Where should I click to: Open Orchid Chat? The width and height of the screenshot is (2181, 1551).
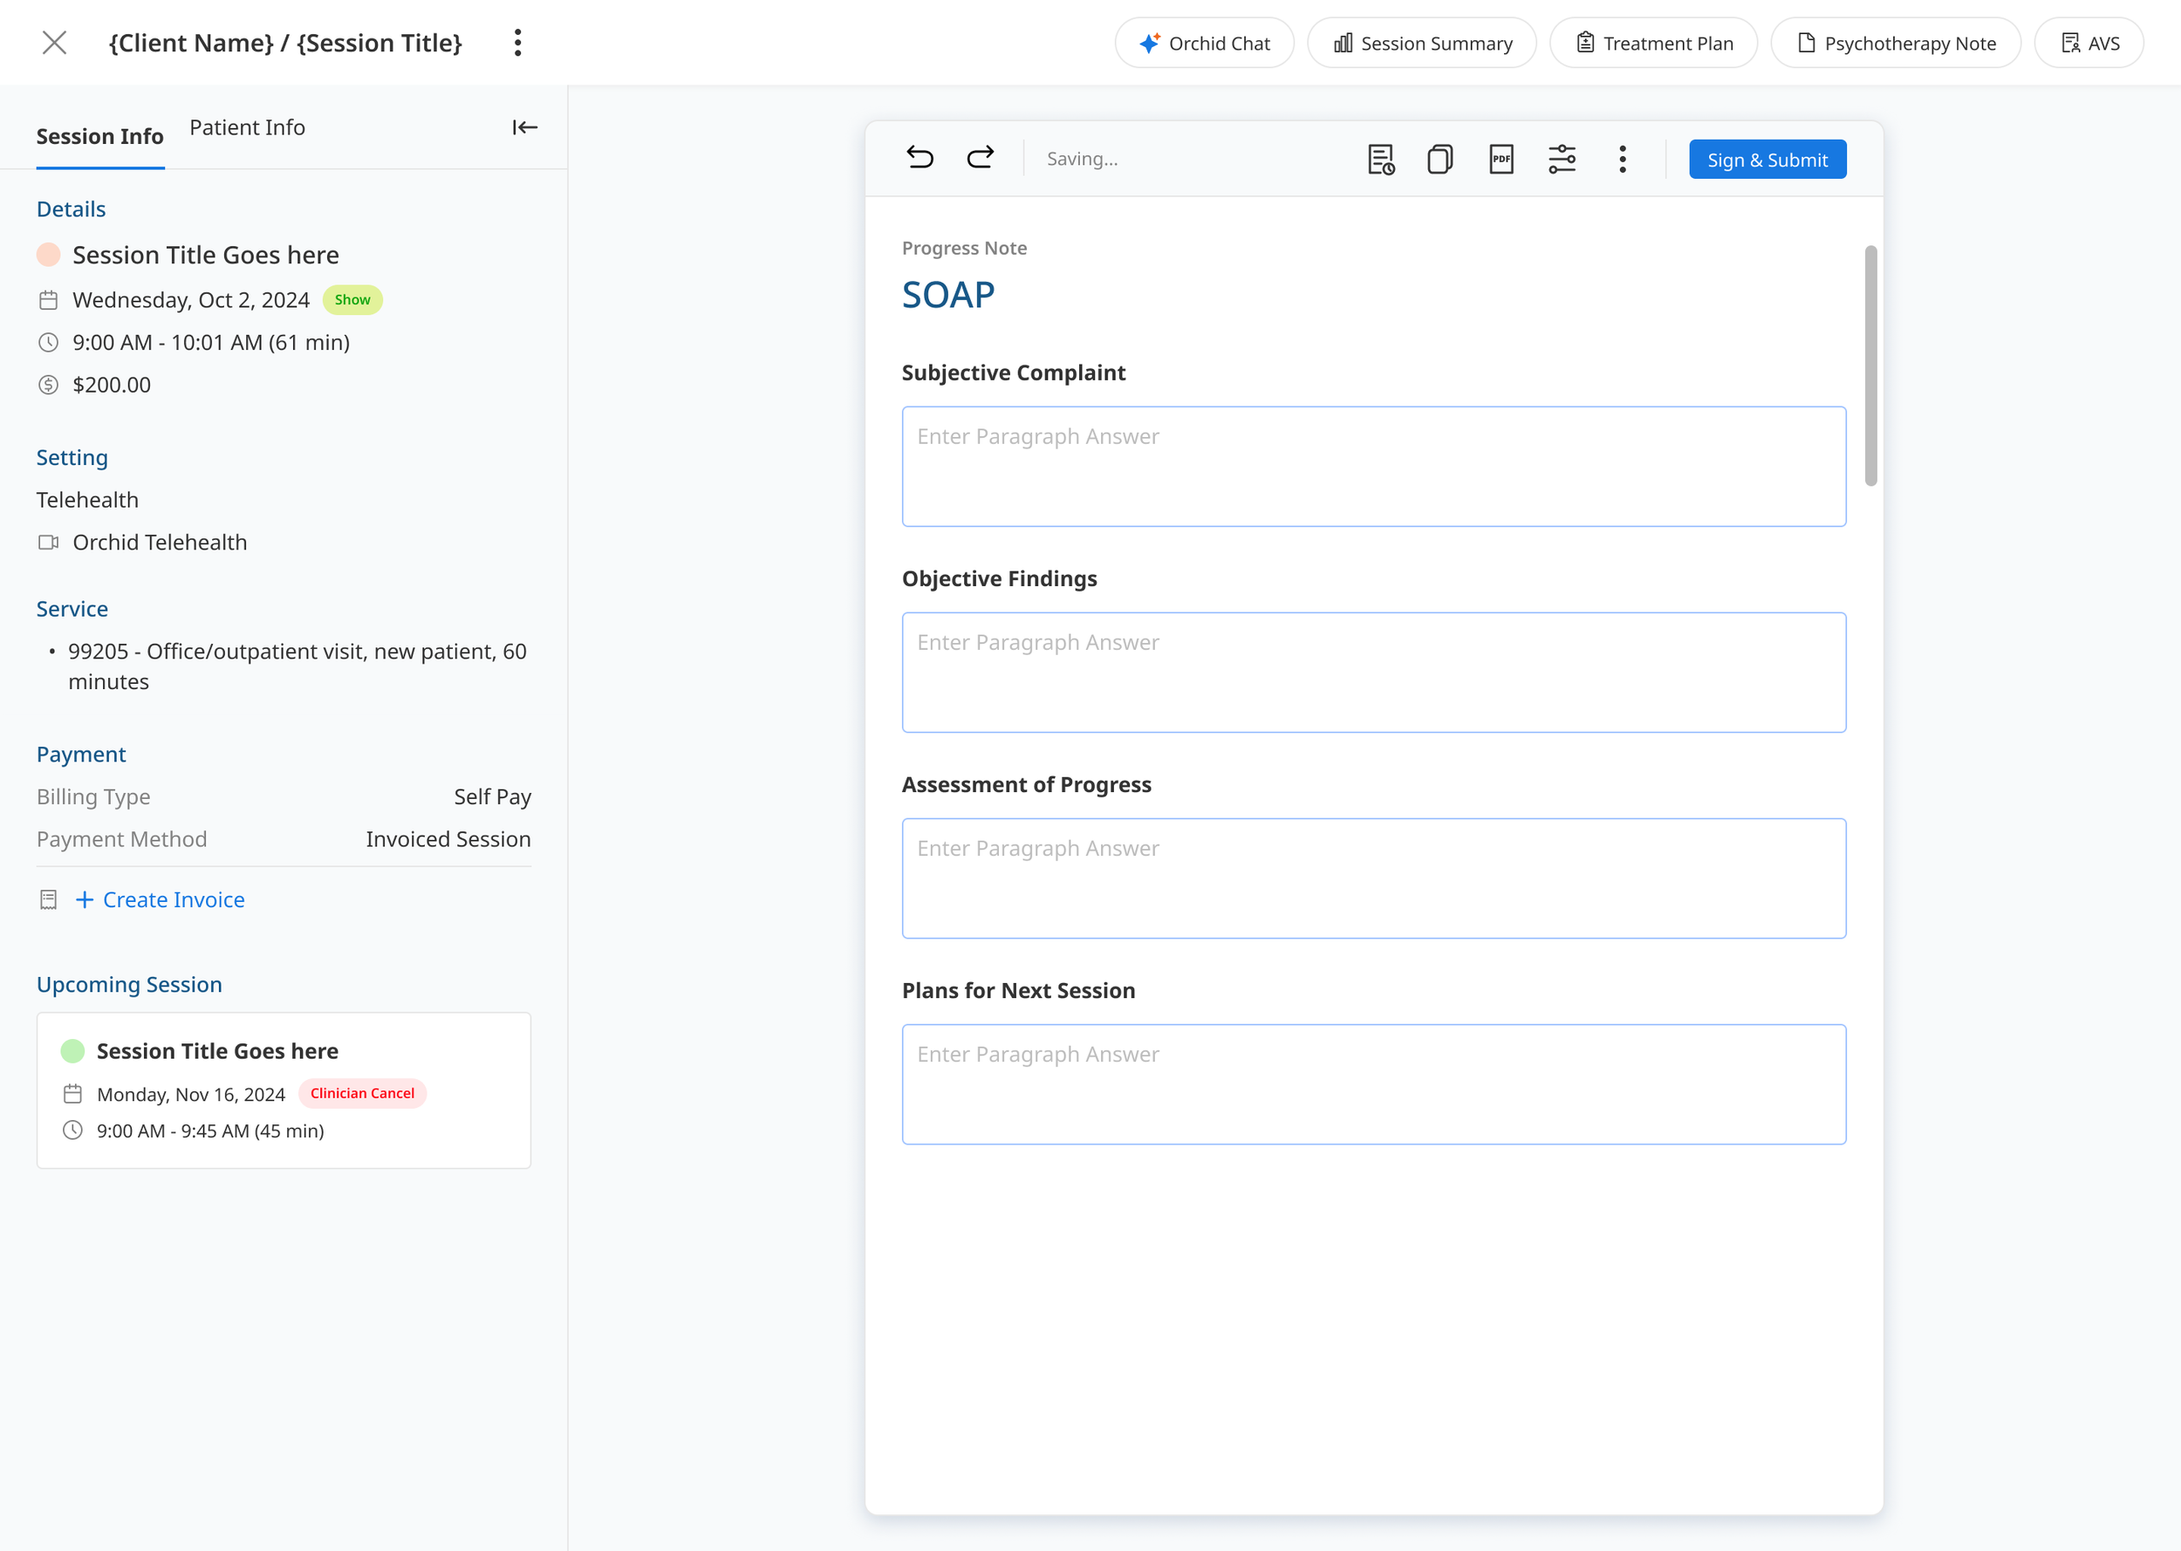[x=1204, y=43]
